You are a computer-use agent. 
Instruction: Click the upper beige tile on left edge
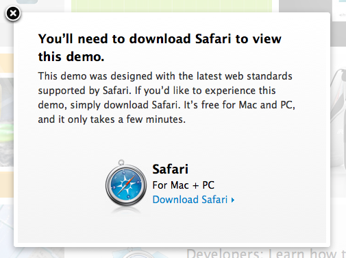pyautogui.click(x=7, y=63)
